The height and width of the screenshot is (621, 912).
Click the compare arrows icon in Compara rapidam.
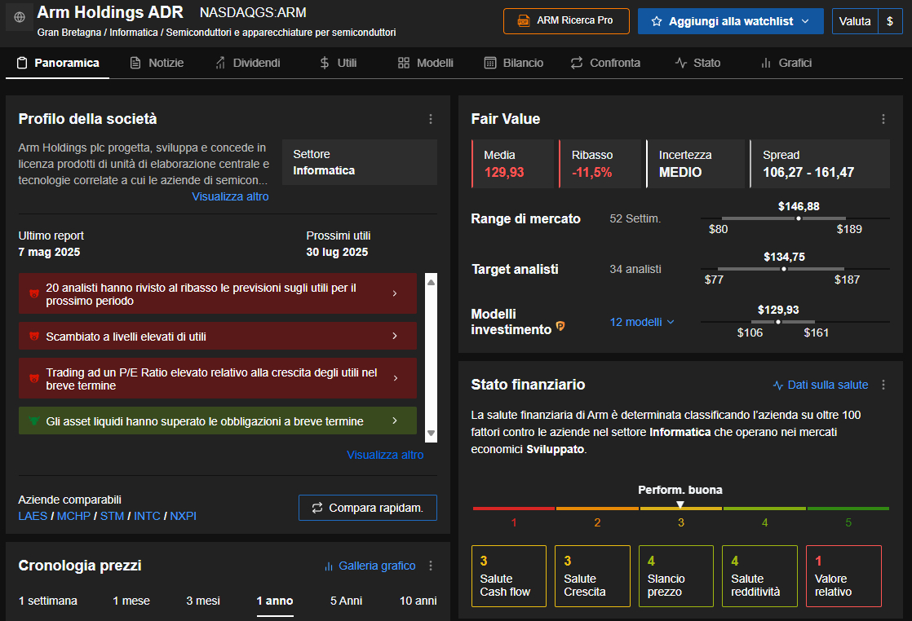(x=317, y=508)
